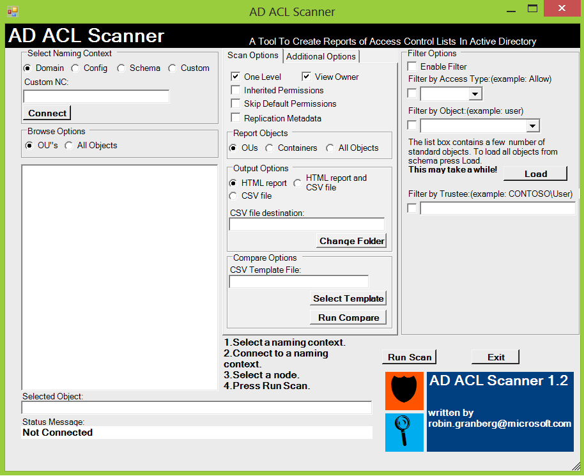Switch to the Additional Options tab
The image size is (584, 476).
[321, 57]
